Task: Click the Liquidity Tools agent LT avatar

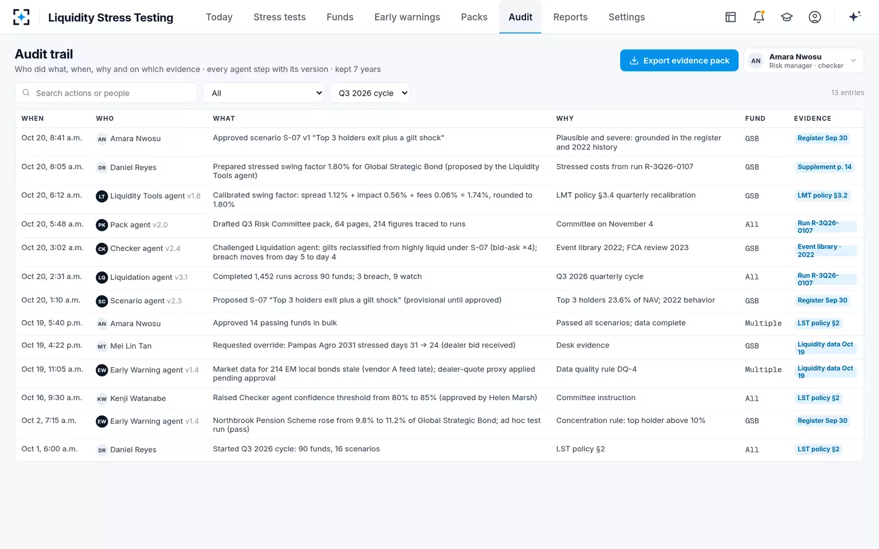Action: click(x=102, y=196)
